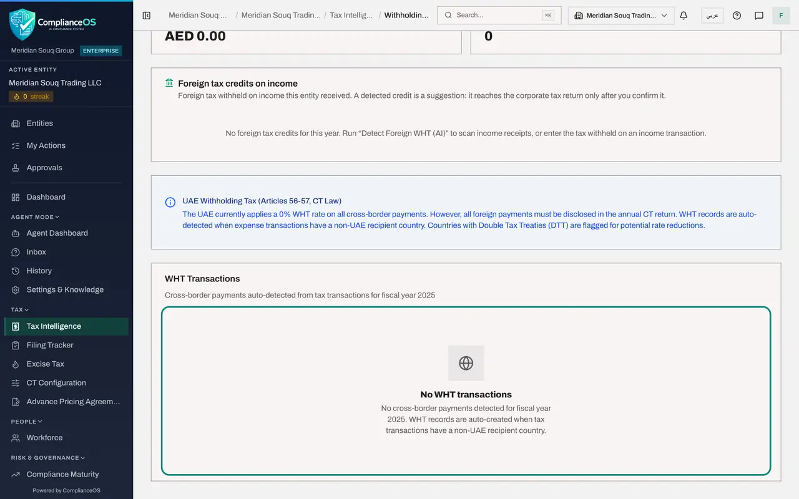Click the Agent Dashboard robot icon
The height and width of the screenshot is (499, 799).
[x=16, y=233]
